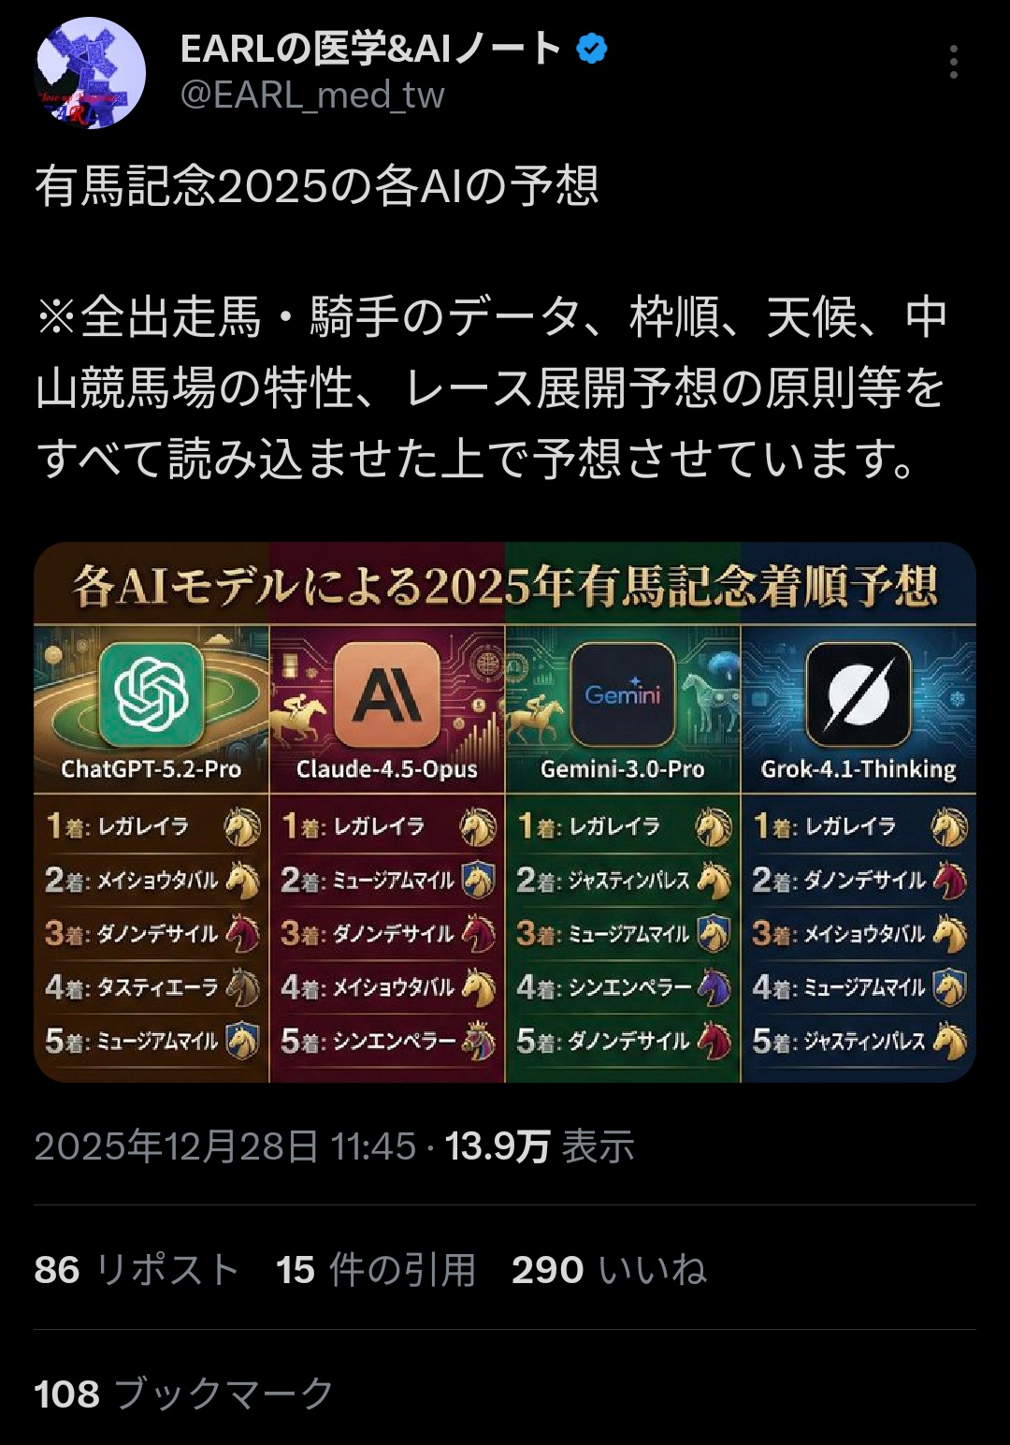
Task: Tap the blue verified badge
Action: [591, 48]
